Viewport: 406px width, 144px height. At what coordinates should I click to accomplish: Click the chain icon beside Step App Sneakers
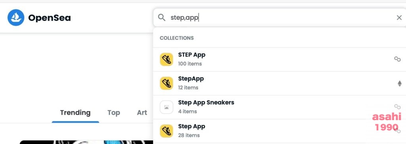tap(397, 106)
